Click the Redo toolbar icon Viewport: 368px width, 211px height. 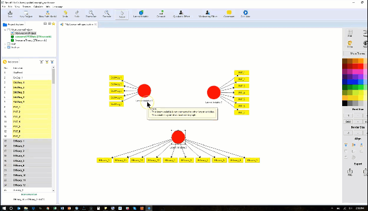(x=77, y=14)
